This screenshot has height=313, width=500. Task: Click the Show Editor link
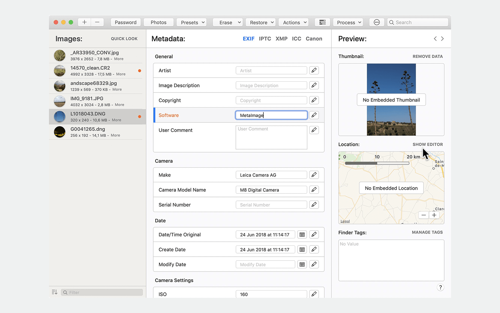427,145
